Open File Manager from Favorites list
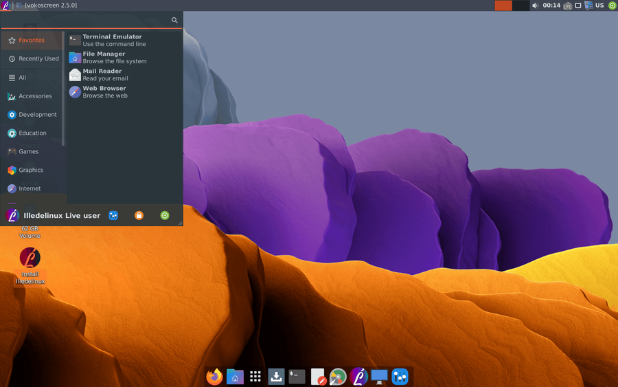Image resolution: width=618 pixels, height=387 pixels. tap(104, 57)
